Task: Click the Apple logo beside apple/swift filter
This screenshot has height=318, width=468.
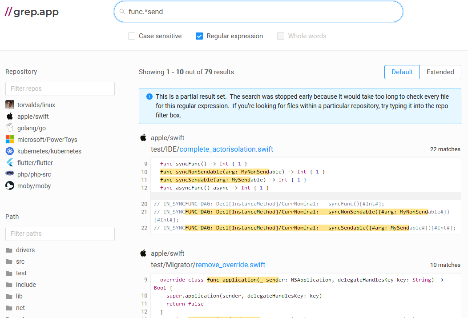Action: 10,117
